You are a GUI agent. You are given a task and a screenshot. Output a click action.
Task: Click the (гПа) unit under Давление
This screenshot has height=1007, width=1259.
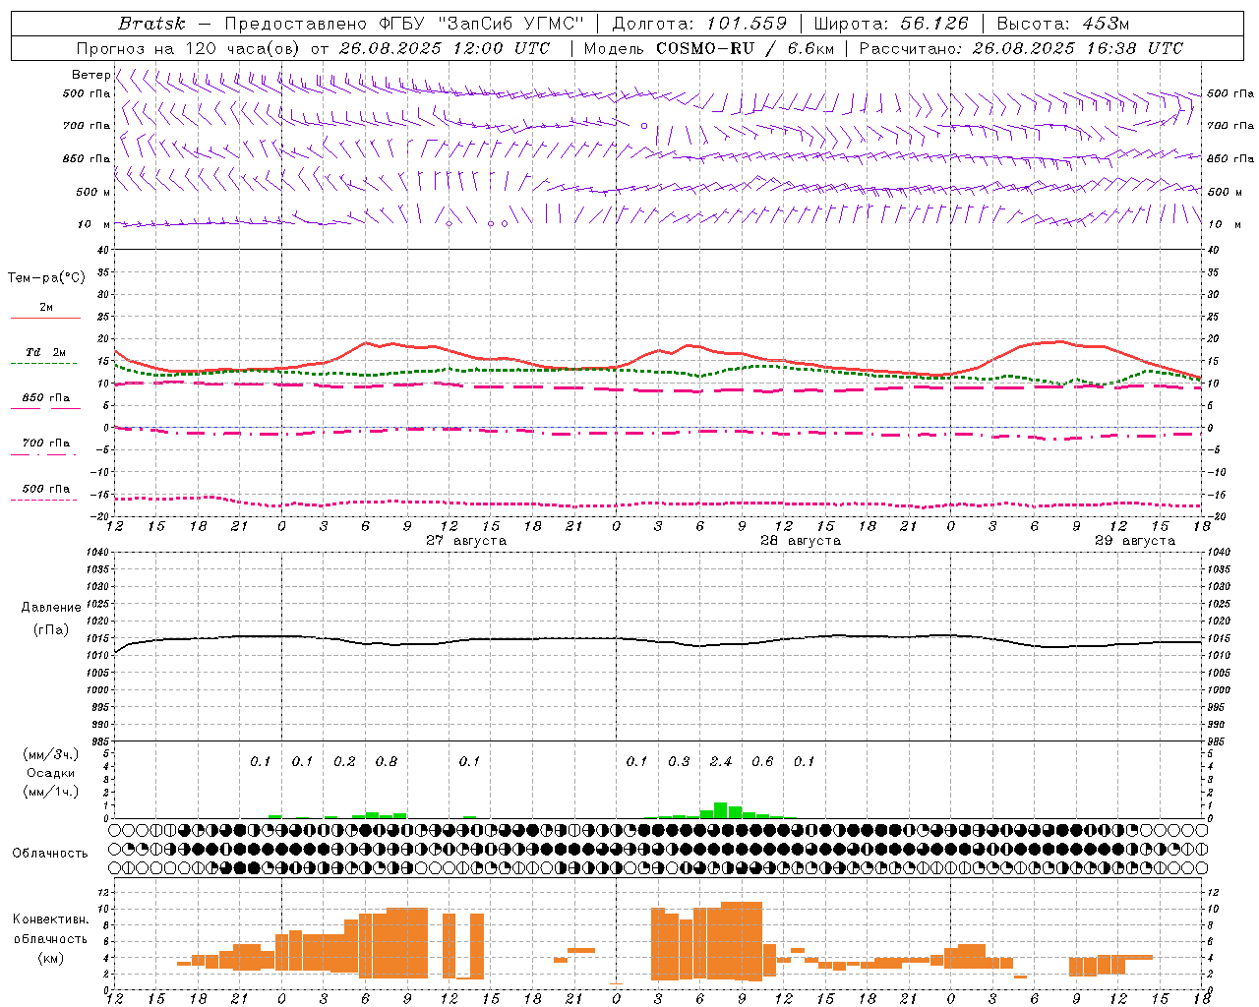[x=51, y=629]
